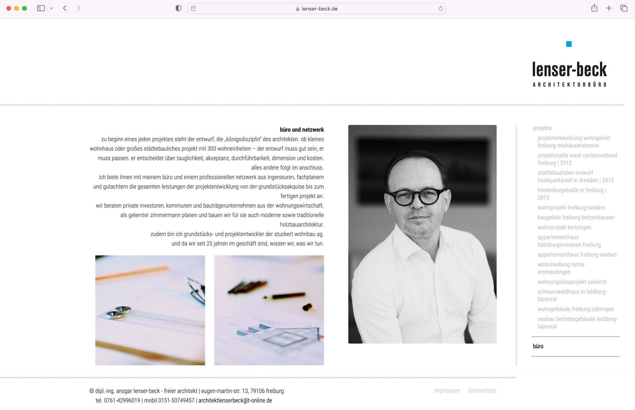The width and height of the screenshot is (635, 410).
Task: Open a new tab with plus icon
Action: pyautogui.click(x=609, y=8)
